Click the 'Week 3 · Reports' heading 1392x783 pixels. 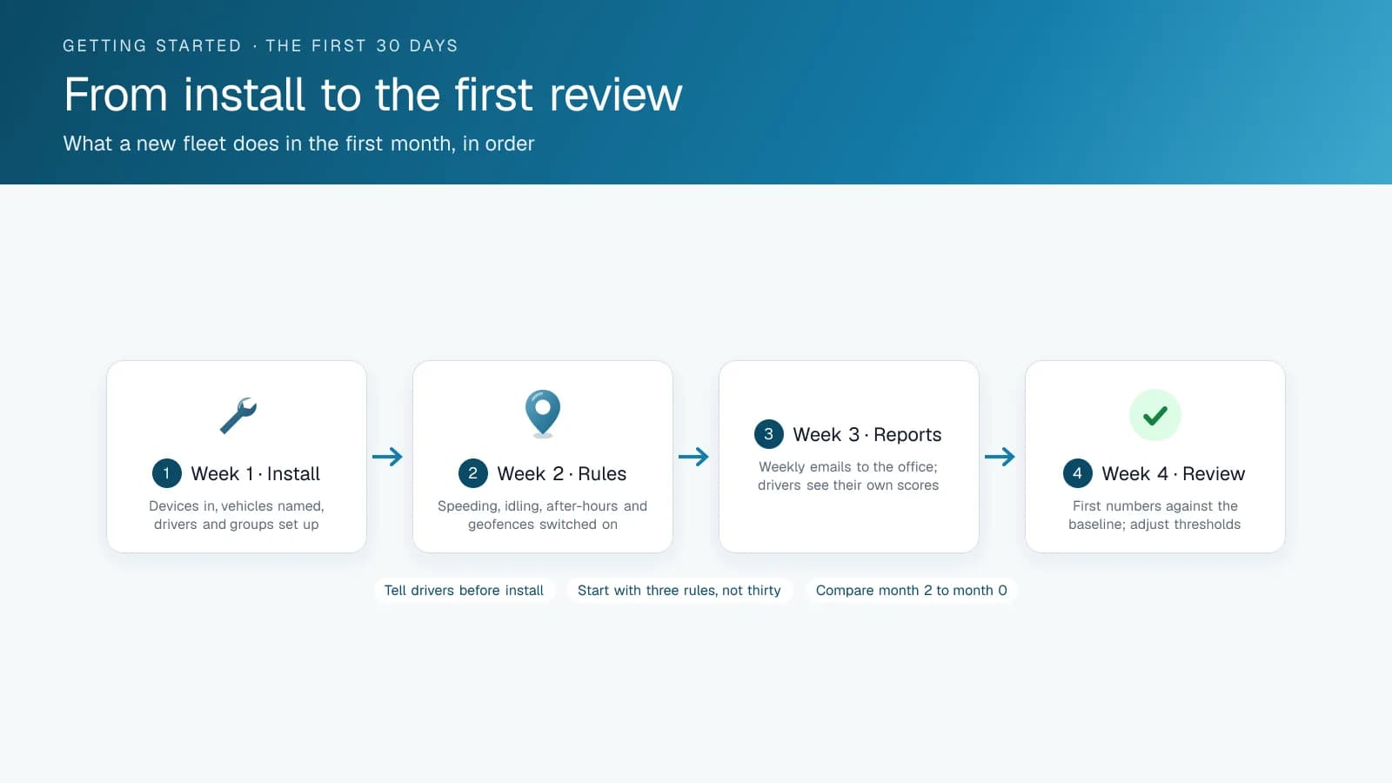coord(867,434)
